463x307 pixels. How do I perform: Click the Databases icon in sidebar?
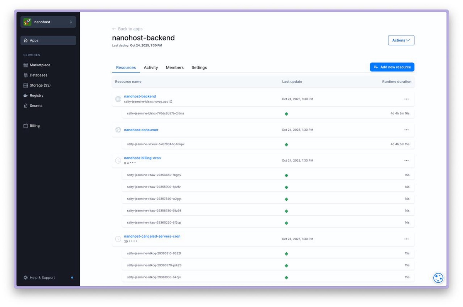coord(25,75)
